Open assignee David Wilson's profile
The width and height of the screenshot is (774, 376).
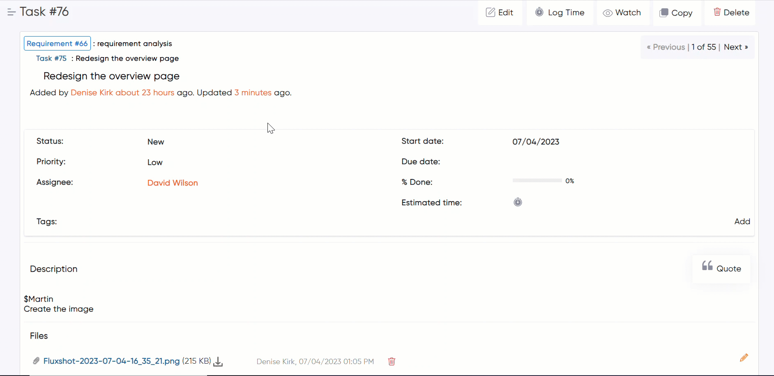click(x=173, y=183)
